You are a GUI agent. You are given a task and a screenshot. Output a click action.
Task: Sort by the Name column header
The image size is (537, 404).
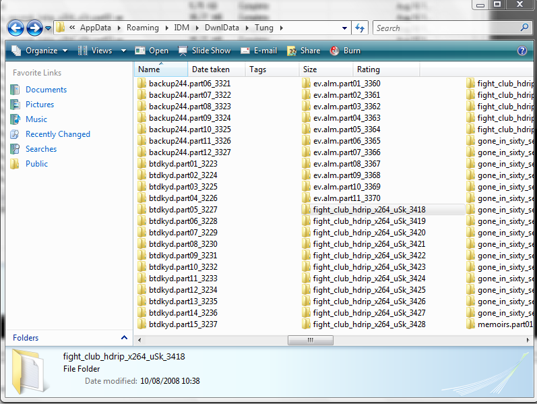pos(150,69)
